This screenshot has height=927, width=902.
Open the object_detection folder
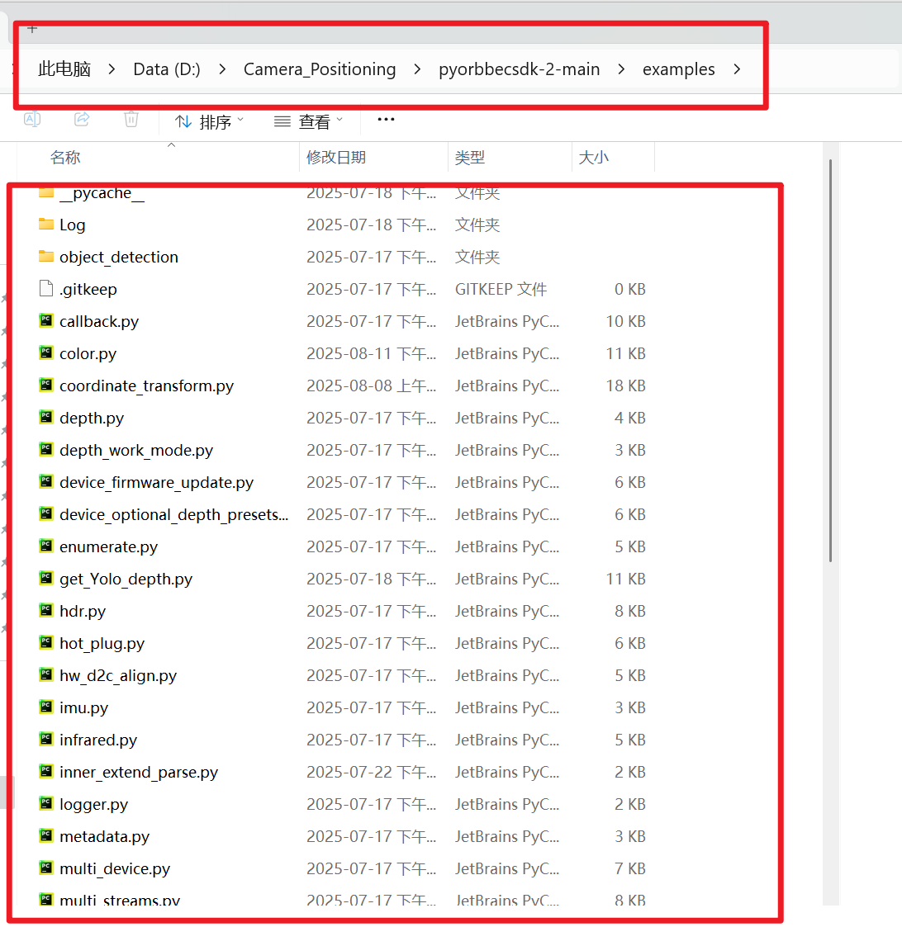[118, 257]
